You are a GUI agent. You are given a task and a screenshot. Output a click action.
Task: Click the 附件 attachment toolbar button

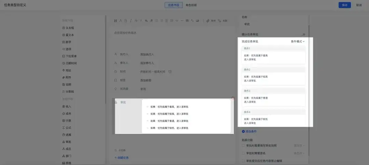[211, 21]
